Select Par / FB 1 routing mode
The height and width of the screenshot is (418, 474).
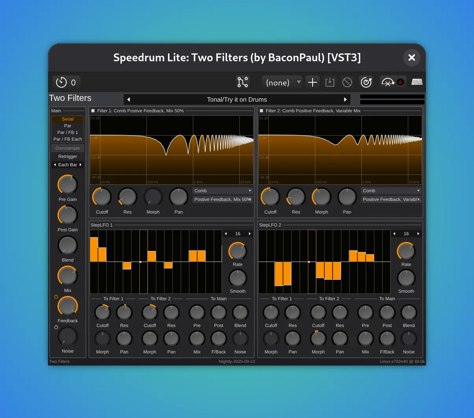click(x=68, y=132)
